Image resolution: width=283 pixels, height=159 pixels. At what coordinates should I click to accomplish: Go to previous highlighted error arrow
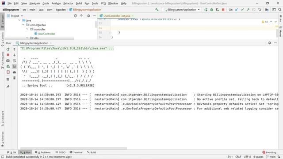tap(271, 22)
